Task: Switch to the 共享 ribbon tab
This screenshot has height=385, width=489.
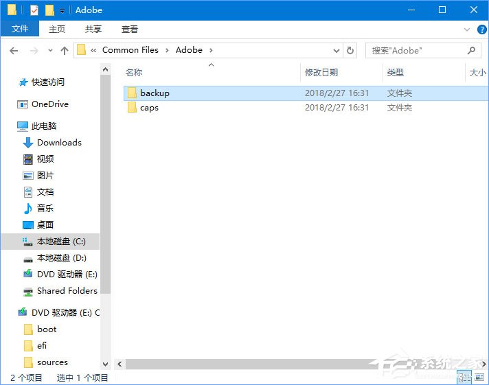Action: tap(93, 29)
